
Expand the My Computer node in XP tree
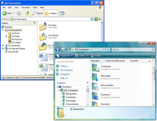(3, 45)
